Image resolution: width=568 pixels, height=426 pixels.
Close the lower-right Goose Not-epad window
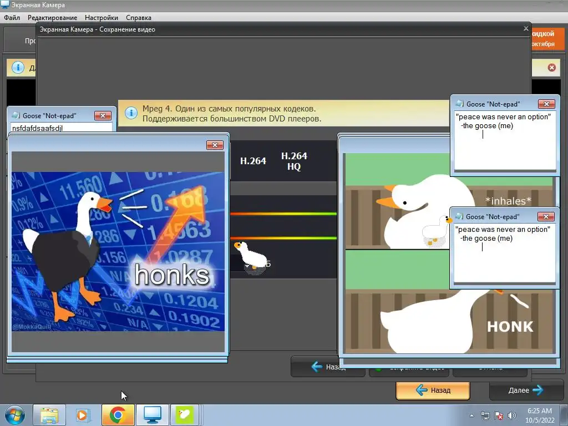tap(546, 217)
